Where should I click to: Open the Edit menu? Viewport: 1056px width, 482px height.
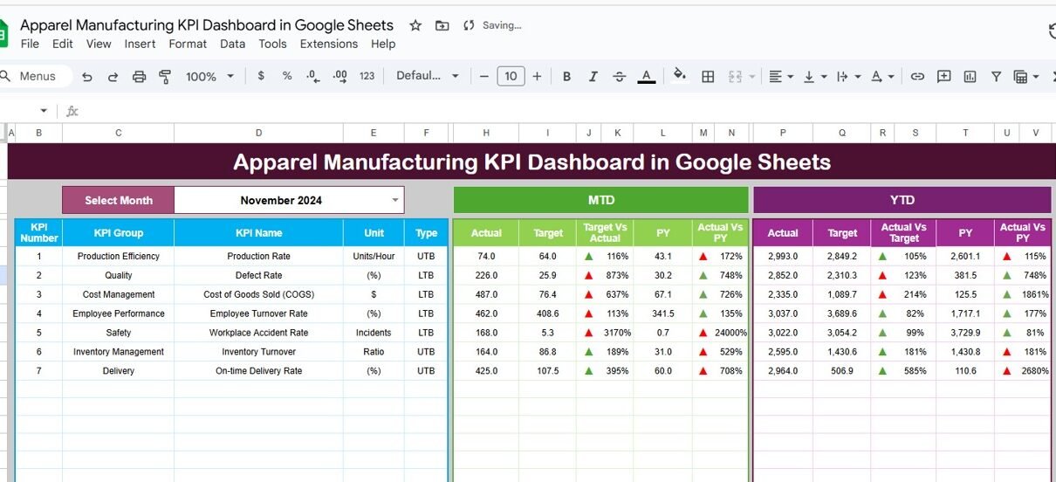(63, 44)
